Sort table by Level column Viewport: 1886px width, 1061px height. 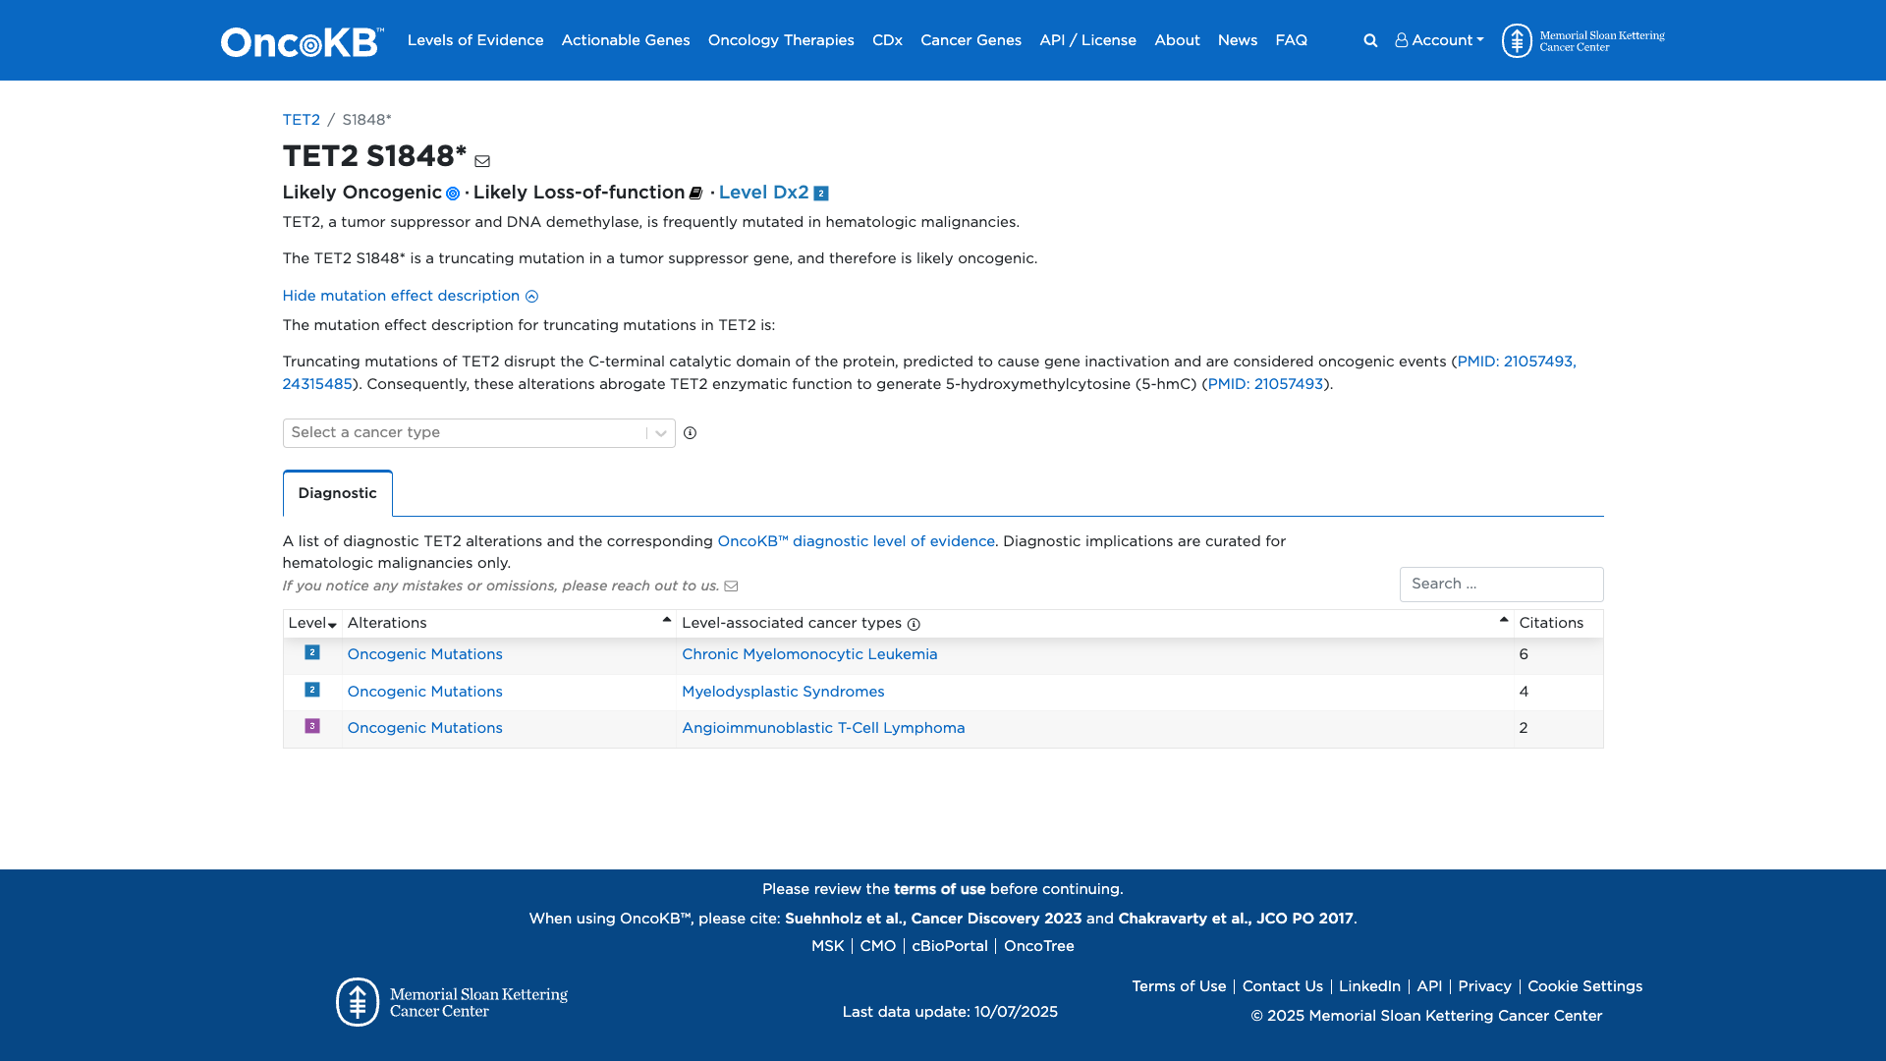click(x=312, y=624)
